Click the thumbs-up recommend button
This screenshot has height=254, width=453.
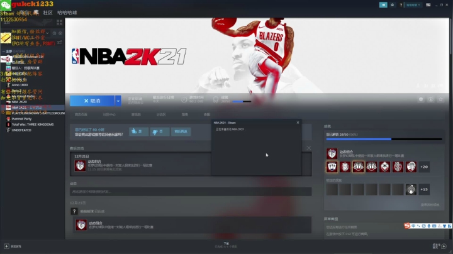138,131
